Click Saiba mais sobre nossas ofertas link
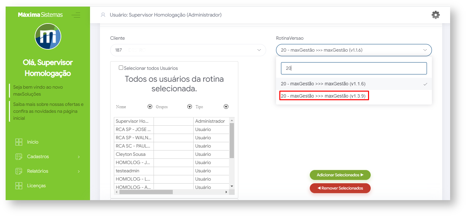The image size is (466, 216). (x=48, y=111)
